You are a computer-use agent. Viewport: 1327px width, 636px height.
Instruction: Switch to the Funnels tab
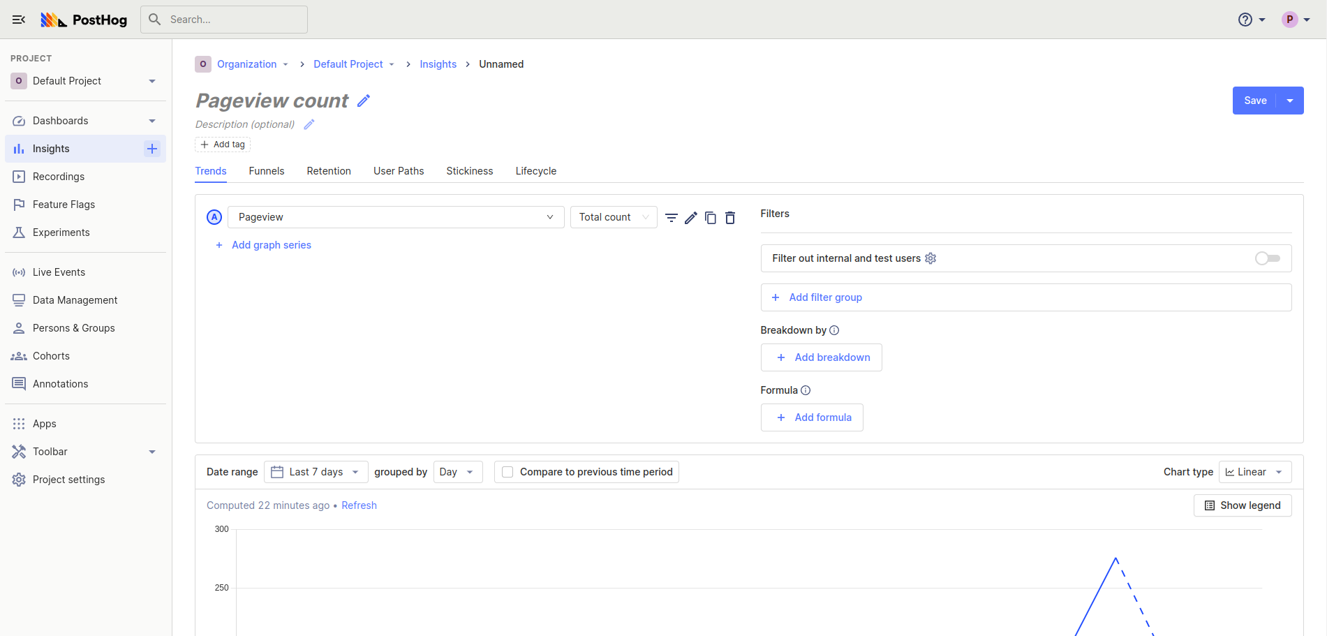pyautogui.click(x=266, y=171)
